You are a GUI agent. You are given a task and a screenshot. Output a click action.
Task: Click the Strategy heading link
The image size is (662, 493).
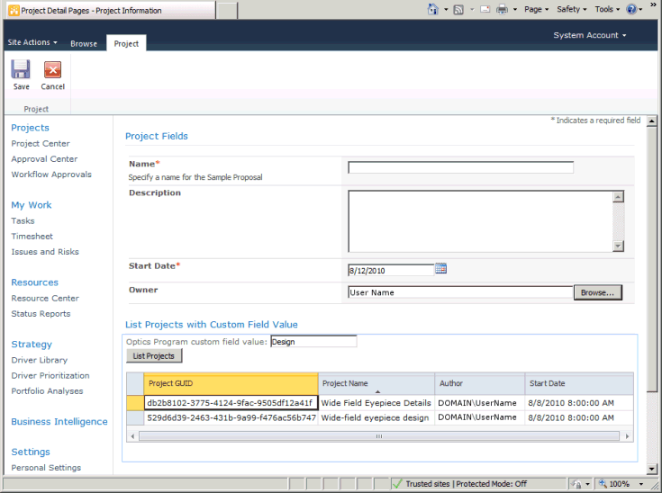pyautogui.click(x=32, y=345)
